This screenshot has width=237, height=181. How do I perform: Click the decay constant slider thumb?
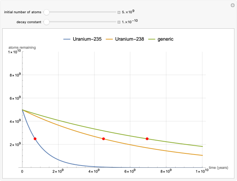46,22
